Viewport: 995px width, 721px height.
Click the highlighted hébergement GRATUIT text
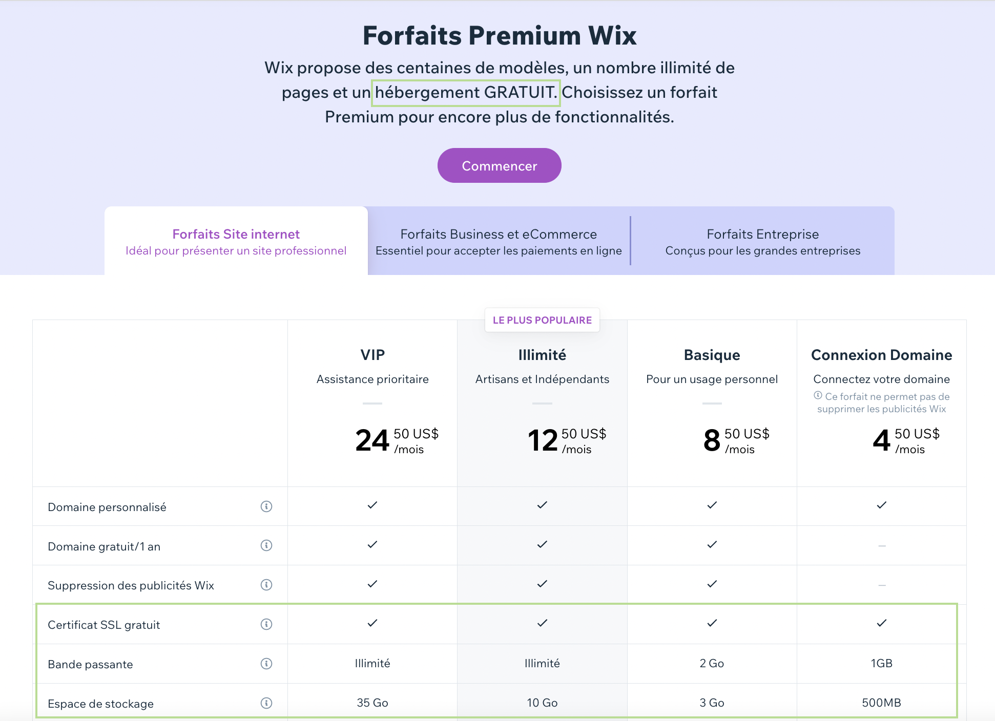point(466,93)
